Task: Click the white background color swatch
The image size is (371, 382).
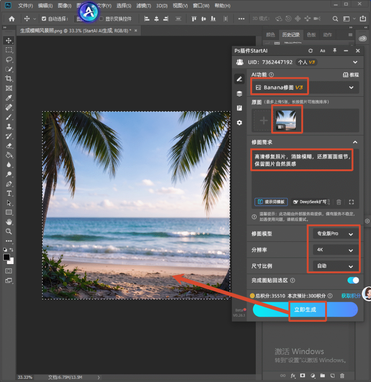Action: click(11, 262)
